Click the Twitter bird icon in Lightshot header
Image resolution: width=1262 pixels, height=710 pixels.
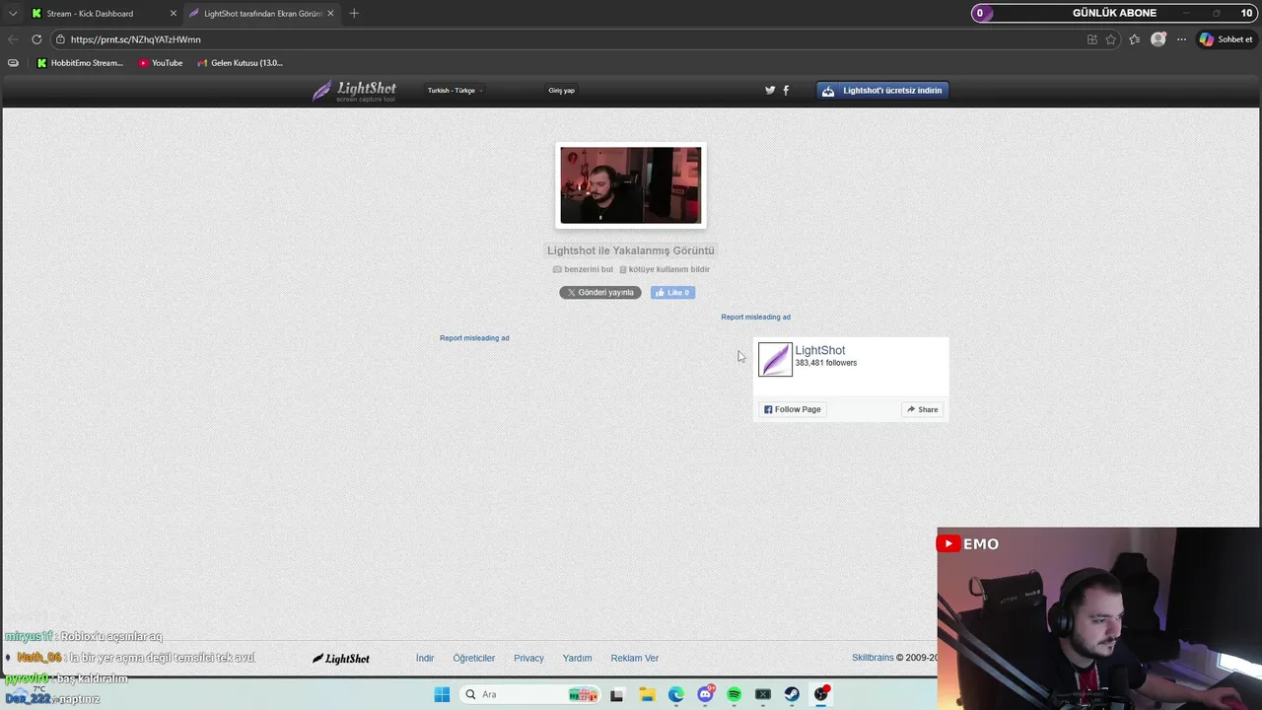pos(770,90)
